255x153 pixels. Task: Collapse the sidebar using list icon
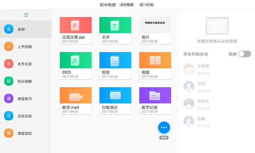(x=26, y=15)
